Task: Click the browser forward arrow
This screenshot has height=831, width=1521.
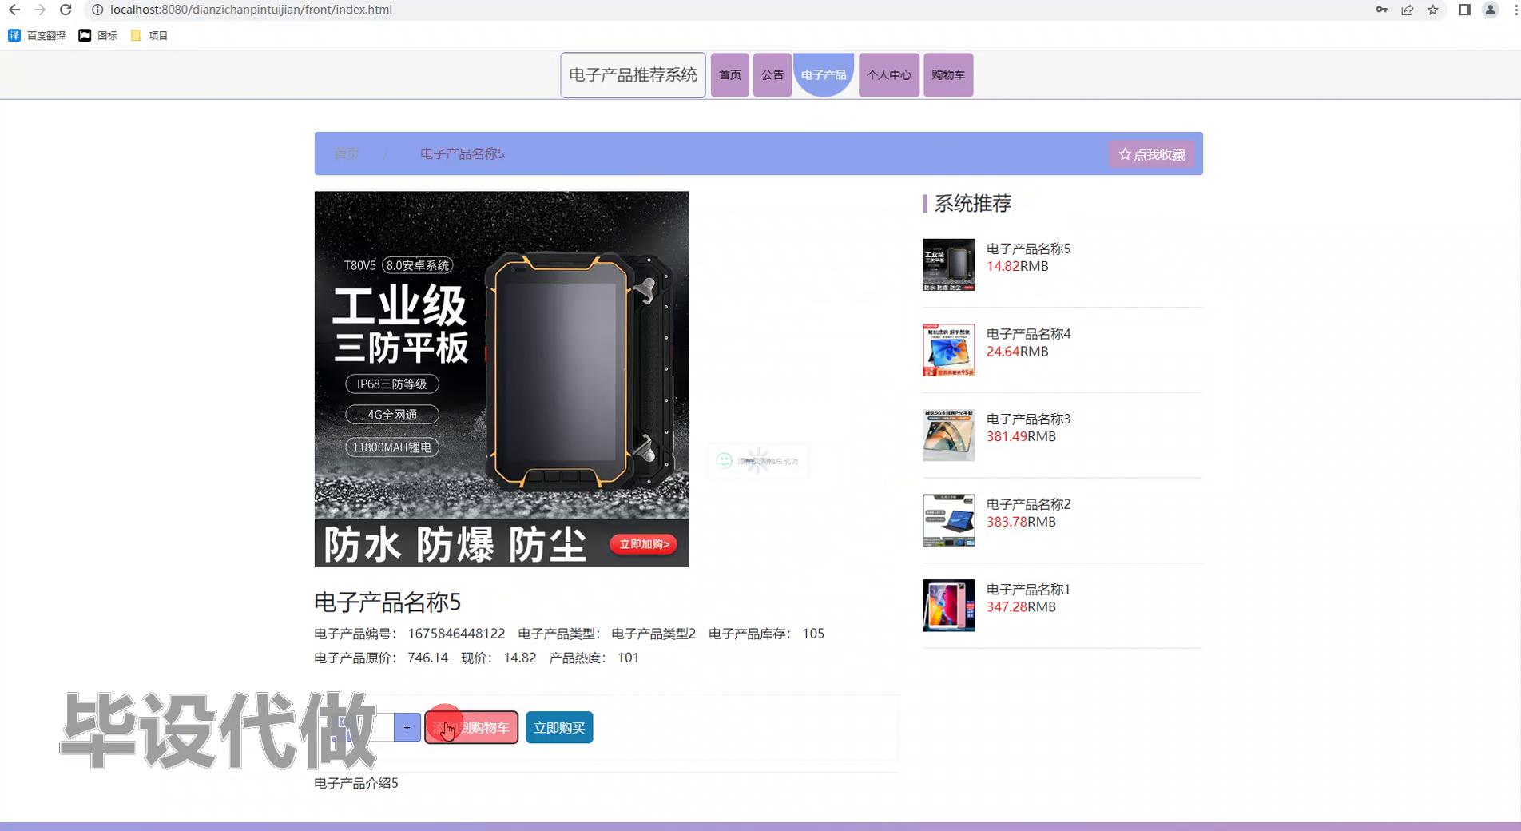Action: coord(40,10)
